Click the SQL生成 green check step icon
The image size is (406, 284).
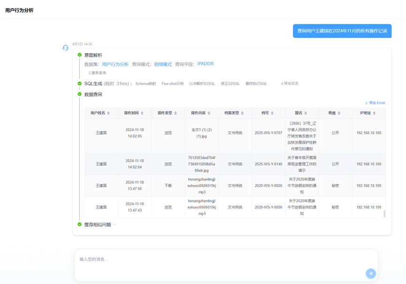pyautogui.click(x=79, y=84)
